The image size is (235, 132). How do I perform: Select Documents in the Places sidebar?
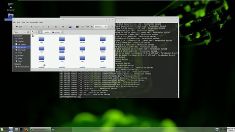(x=21, y=47)
